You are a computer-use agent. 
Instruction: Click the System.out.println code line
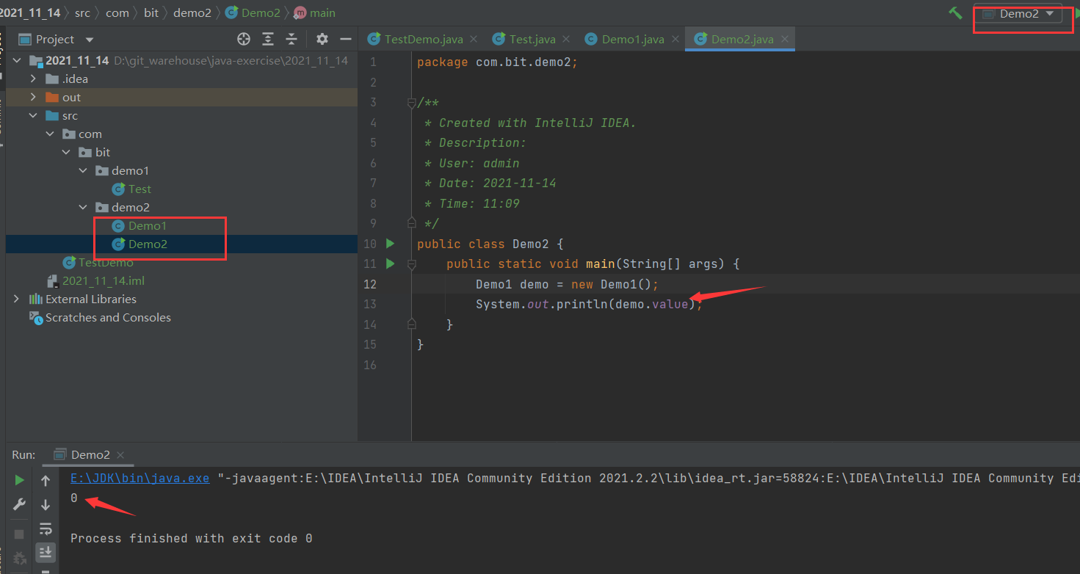point(589,304)
